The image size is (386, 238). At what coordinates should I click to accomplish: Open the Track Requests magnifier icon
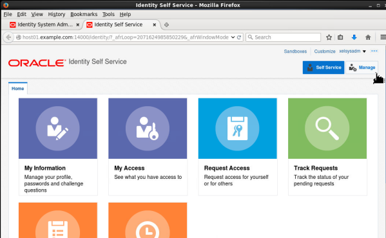click(x=327, y=128)
